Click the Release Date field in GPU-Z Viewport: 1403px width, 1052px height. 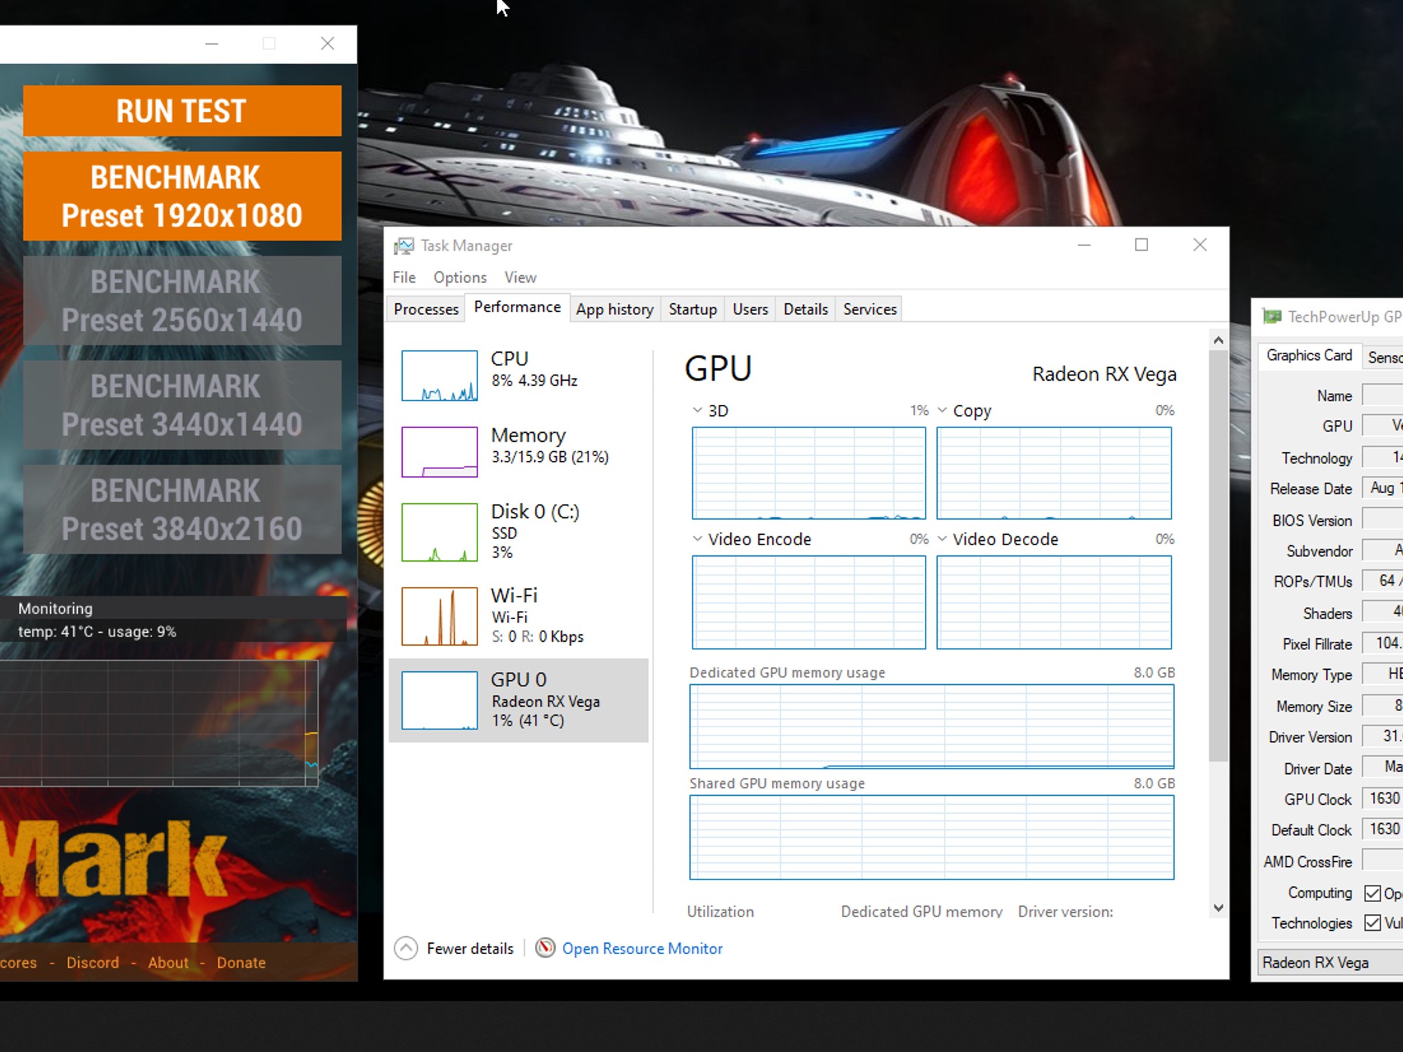(1383, 488)
